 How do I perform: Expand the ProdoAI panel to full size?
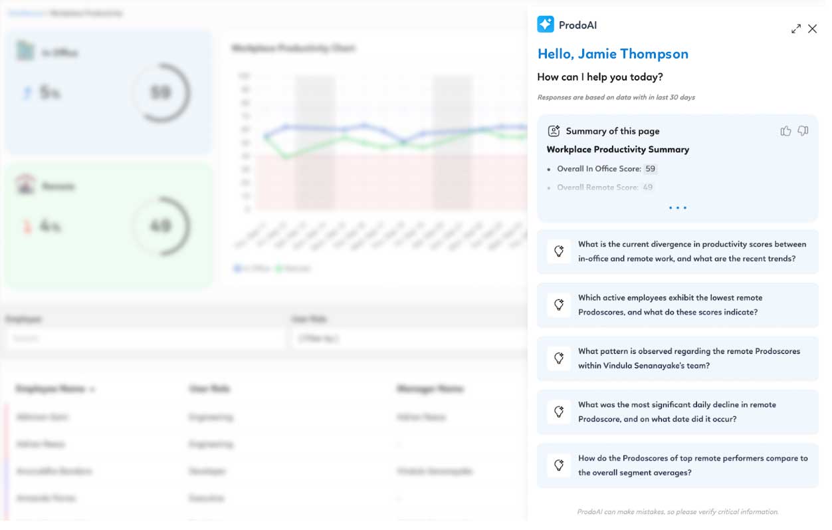pyautogui.click(x=795, y=29)
